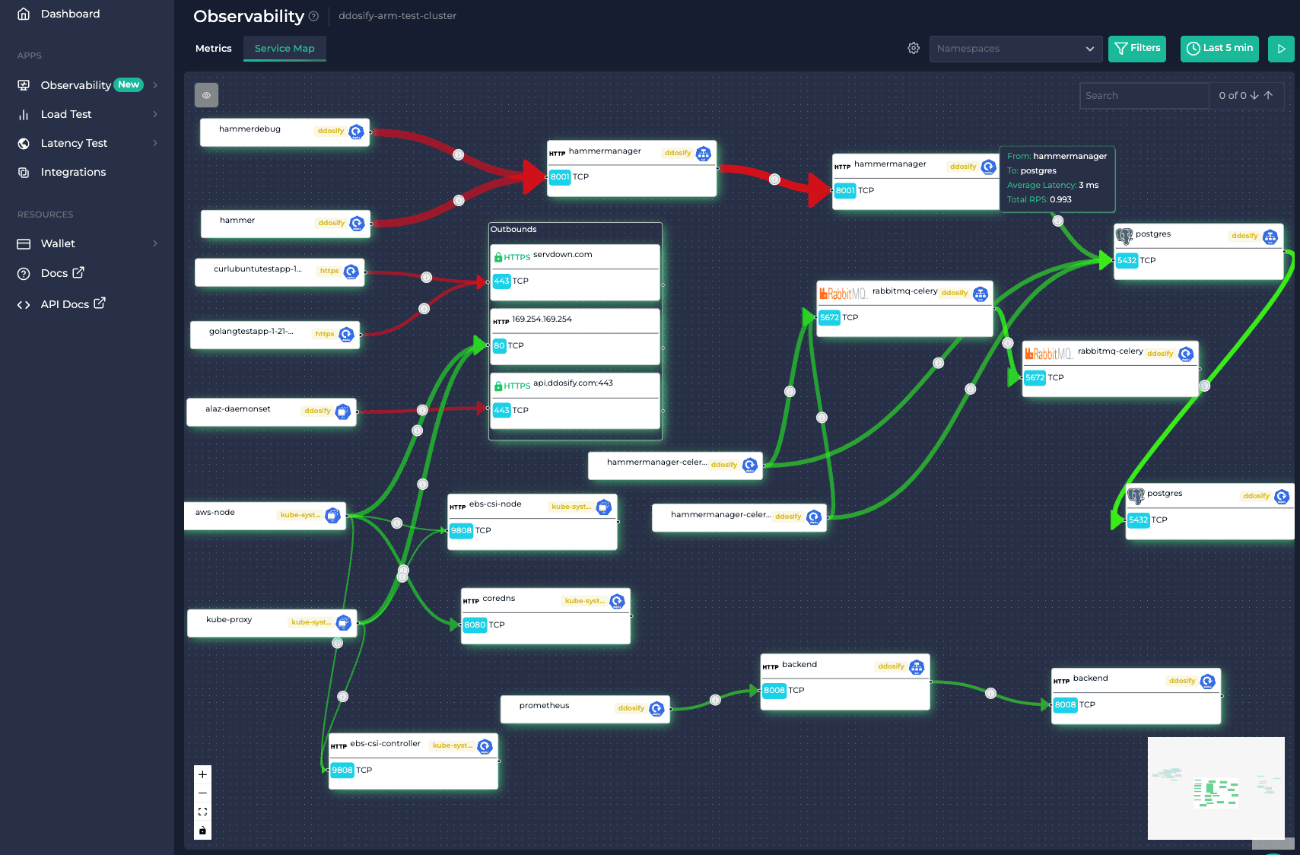Toggle the eye visibility button on the map
Image resolution: width=1300 pixels, height=855 pixels.
click(x=206, y=94)
